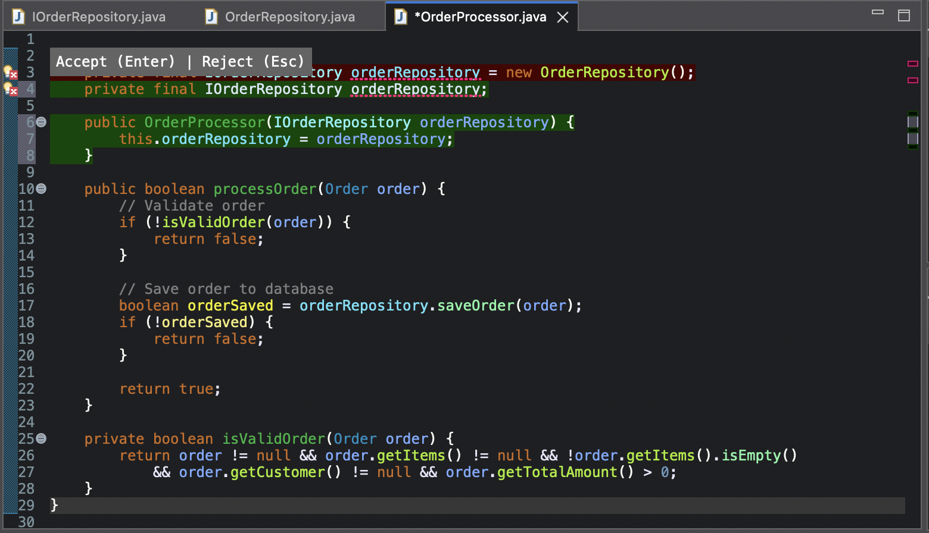
Task: Reject the suggested code change
Action: coord(252,61)
